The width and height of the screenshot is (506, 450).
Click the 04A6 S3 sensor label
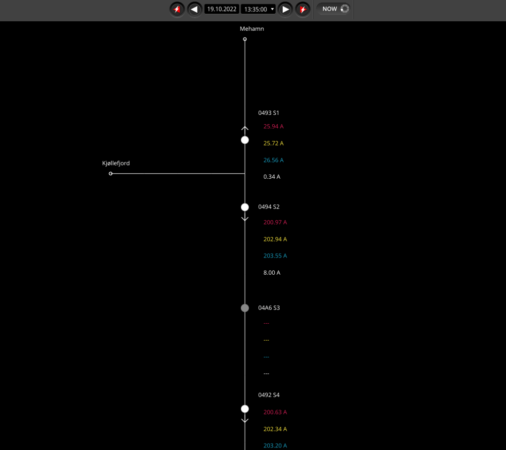[x=269, y=308]
